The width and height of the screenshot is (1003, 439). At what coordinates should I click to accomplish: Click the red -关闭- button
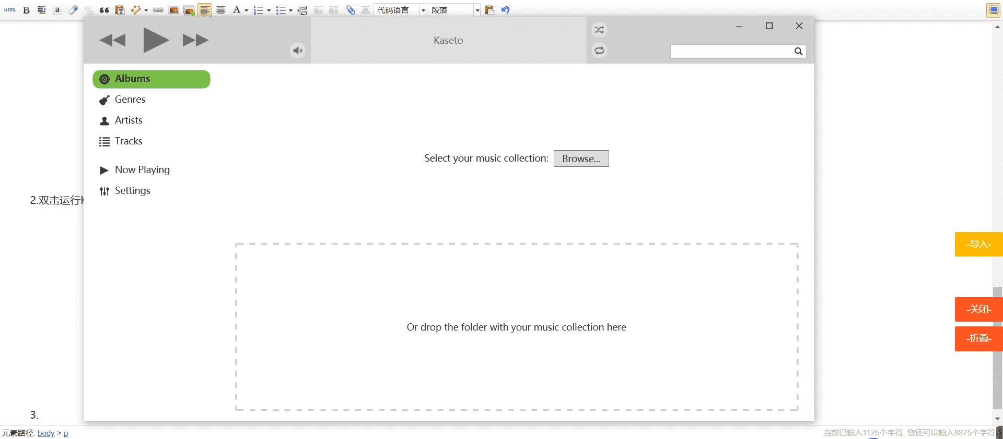click(978, 309)
